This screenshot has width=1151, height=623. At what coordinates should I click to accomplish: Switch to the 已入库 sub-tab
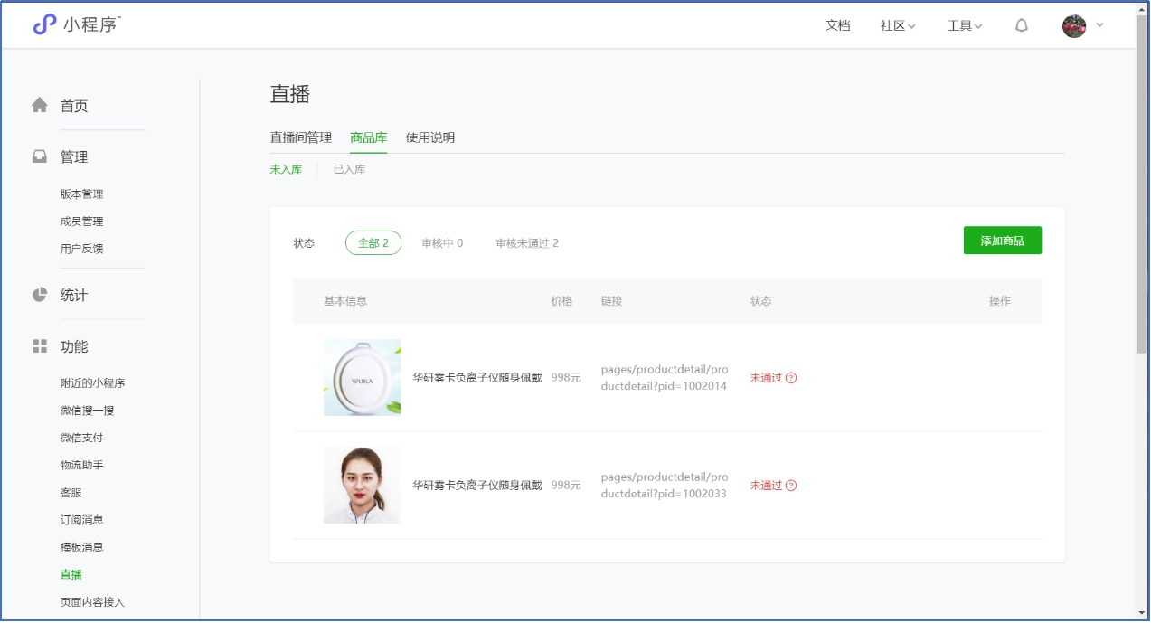[x=349, y=169]
